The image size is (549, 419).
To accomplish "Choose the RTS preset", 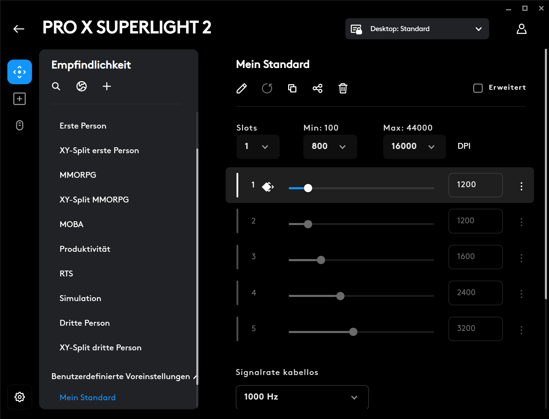I will [x=66, y=274].
